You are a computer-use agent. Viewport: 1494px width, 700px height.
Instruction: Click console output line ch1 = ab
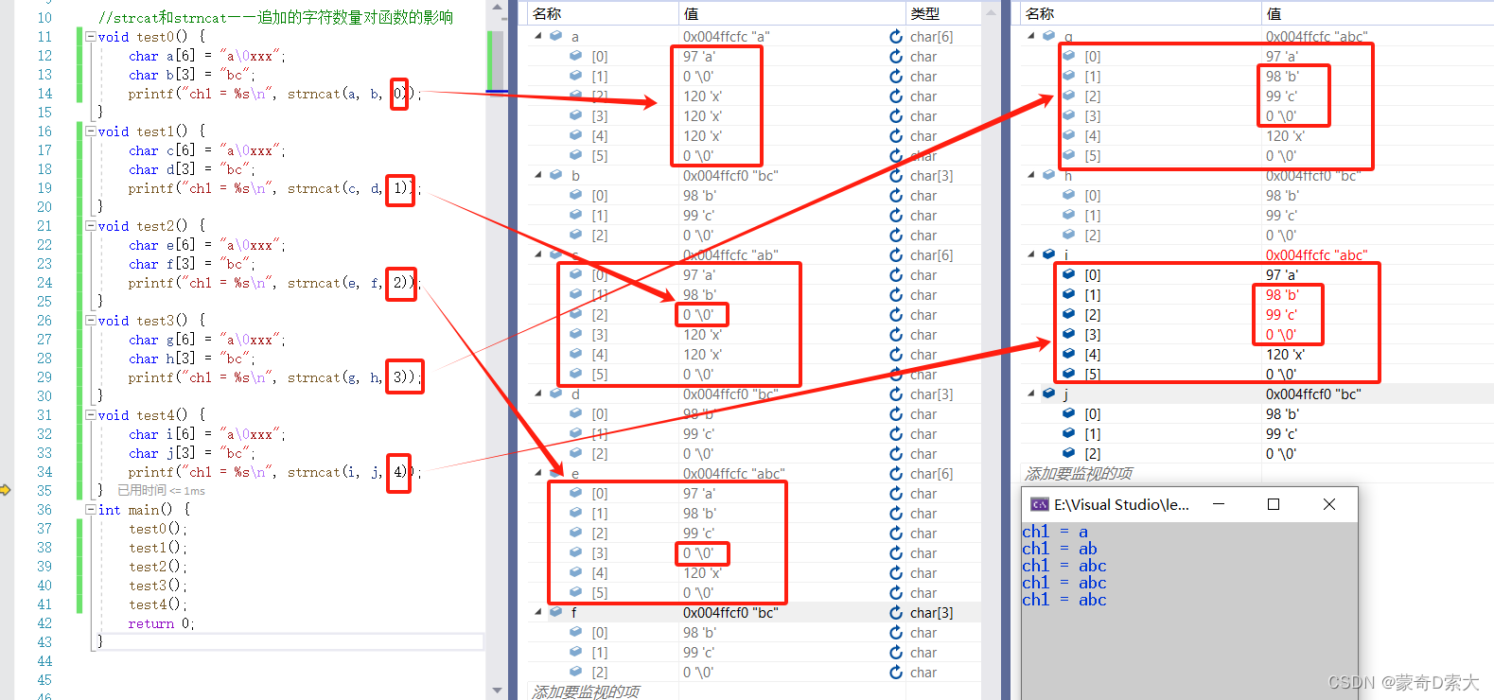(x=1059, y=549)
